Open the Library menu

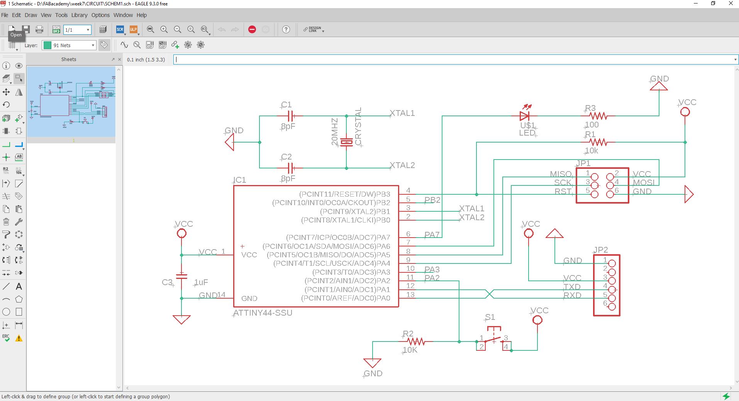(79, 15)
